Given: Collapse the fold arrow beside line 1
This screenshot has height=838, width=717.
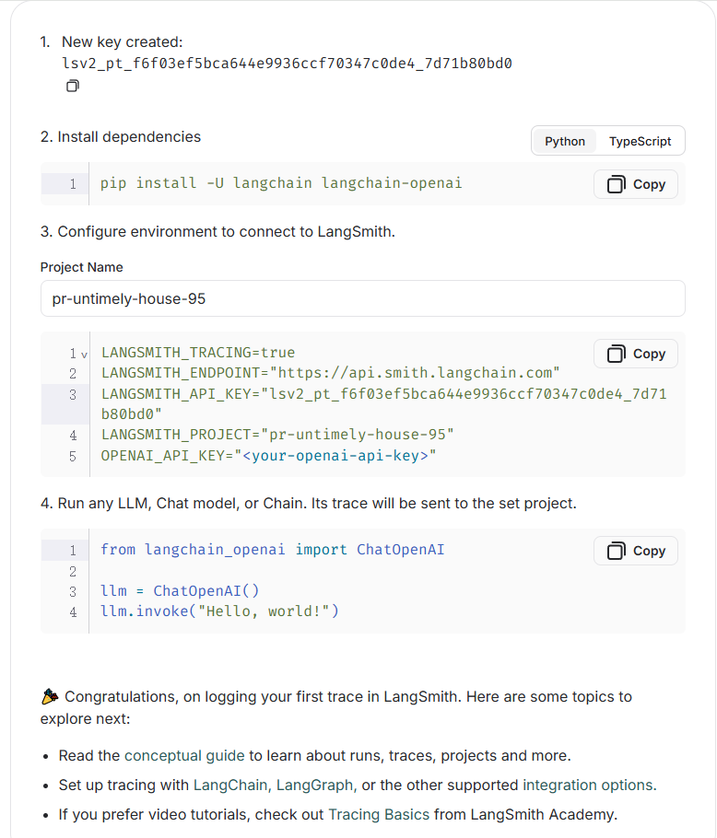Looking at the screenshot, I should 84,355.
